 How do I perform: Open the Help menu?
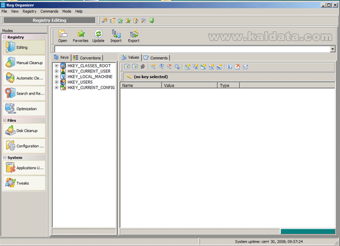pos(79,12)
